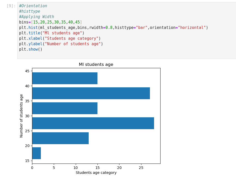This screenshot has width=236, height=178.
Task: Click the plt.ylabel code line
Action: [x=61, y=44]
